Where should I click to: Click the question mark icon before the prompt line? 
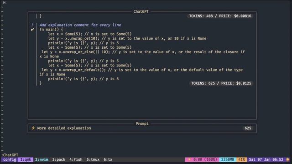pos(32,25)
